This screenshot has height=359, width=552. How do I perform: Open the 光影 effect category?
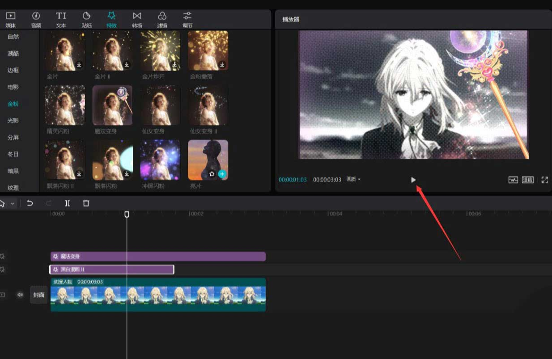coord(13,121)
